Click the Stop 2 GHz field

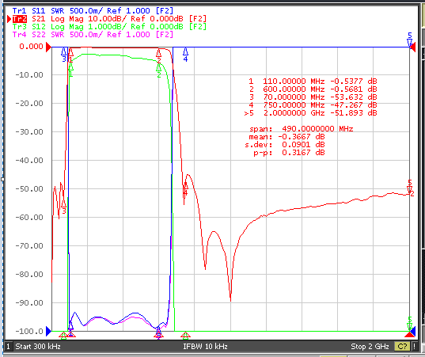[370, 347]
